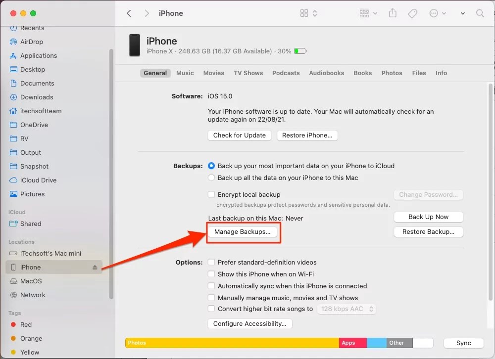Enable Encrypt local backup checkbox
495x359 pixels.
pos(211,194)
